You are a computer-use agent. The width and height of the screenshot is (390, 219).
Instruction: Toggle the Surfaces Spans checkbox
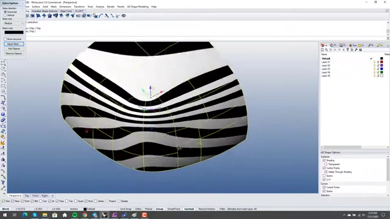[324, 176]
